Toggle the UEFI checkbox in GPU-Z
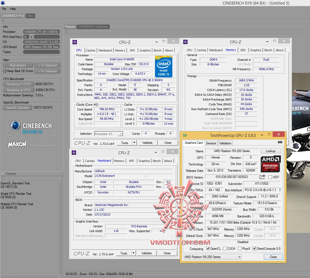This screenshot has height=278, width=310. click(x=270, y=177)
